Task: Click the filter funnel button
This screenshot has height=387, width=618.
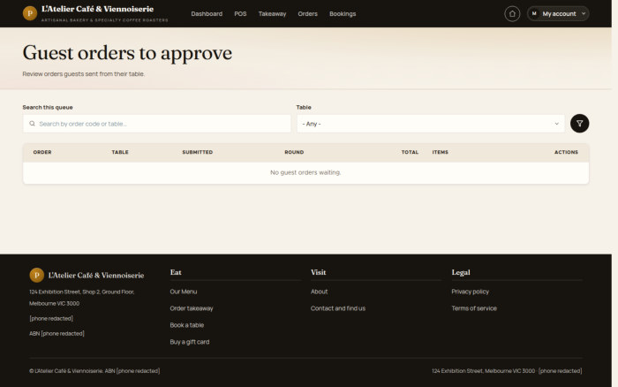Action: [x=579, y=124]
